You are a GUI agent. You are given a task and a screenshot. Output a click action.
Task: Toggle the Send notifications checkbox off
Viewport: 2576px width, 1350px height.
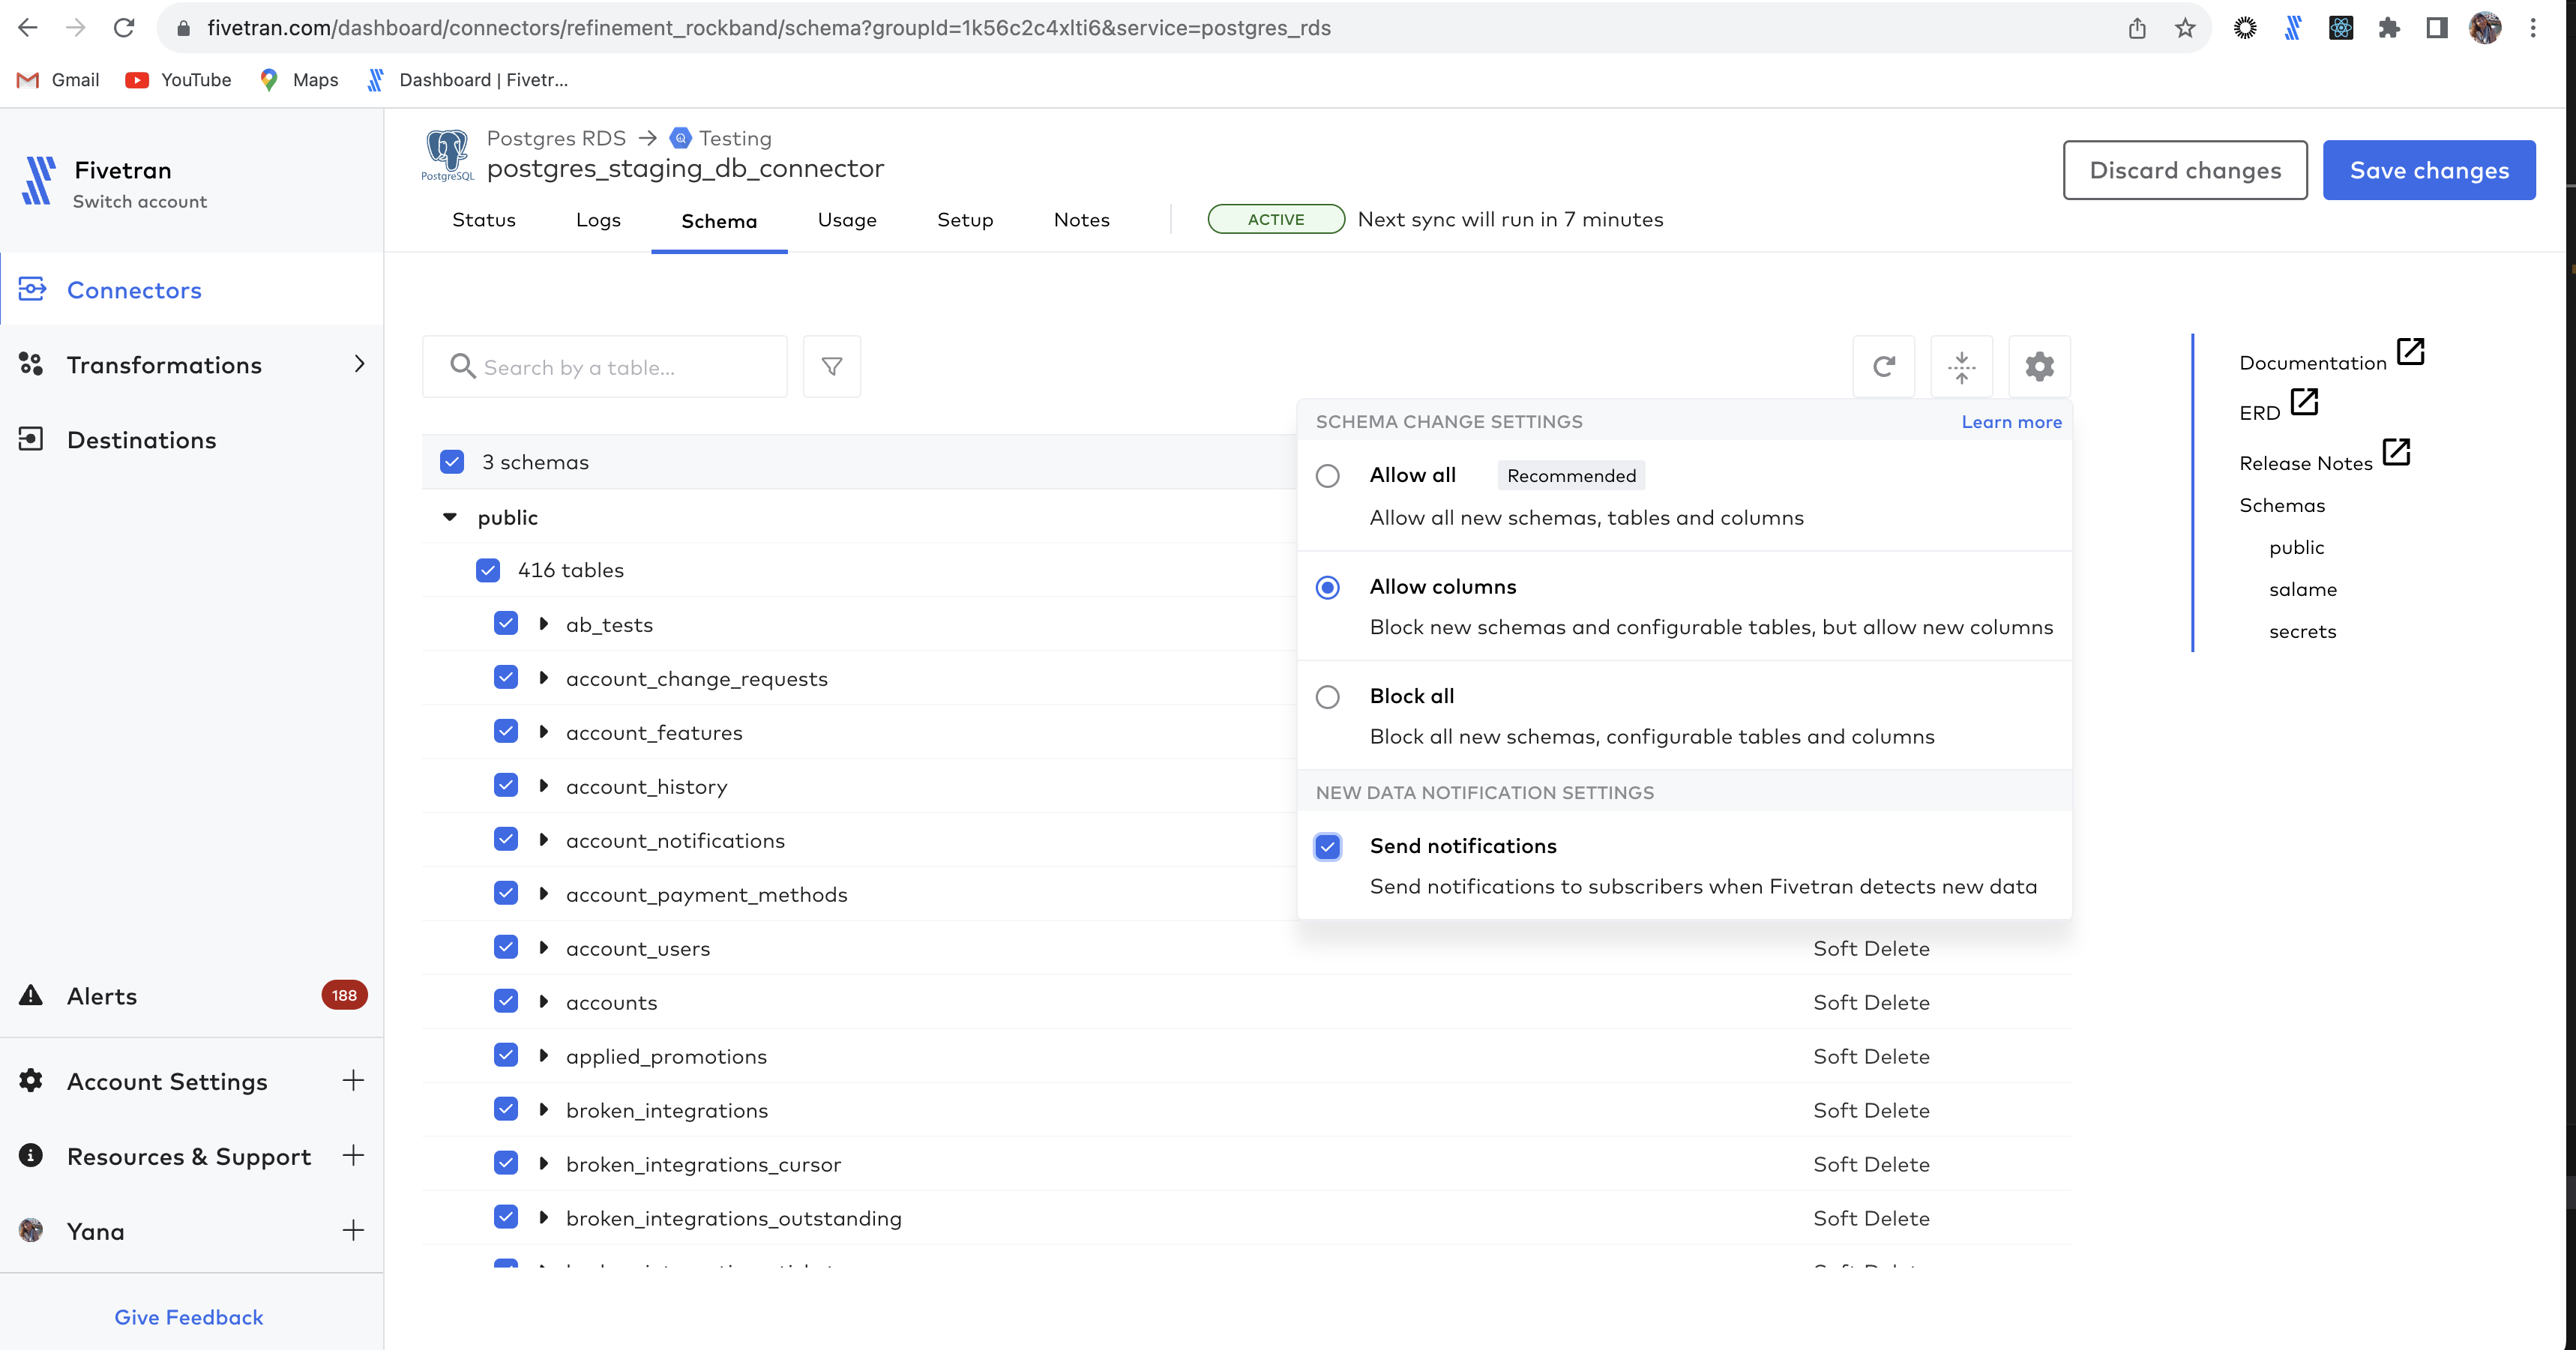pos(1329,846)
